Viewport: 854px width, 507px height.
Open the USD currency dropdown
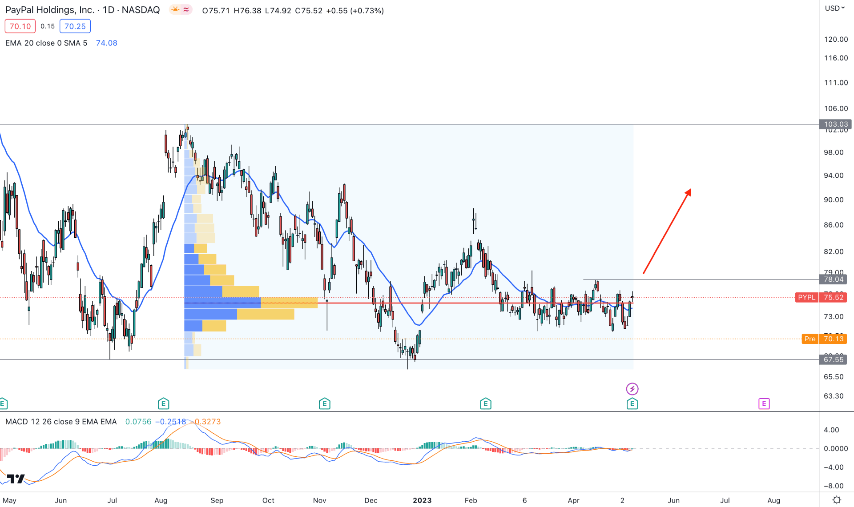[x=834, y=8]
